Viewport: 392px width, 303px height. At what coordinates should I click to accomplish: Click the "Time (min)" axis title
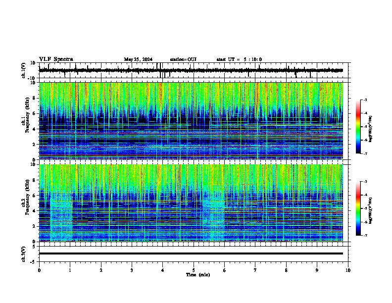(x=198, y=275)
